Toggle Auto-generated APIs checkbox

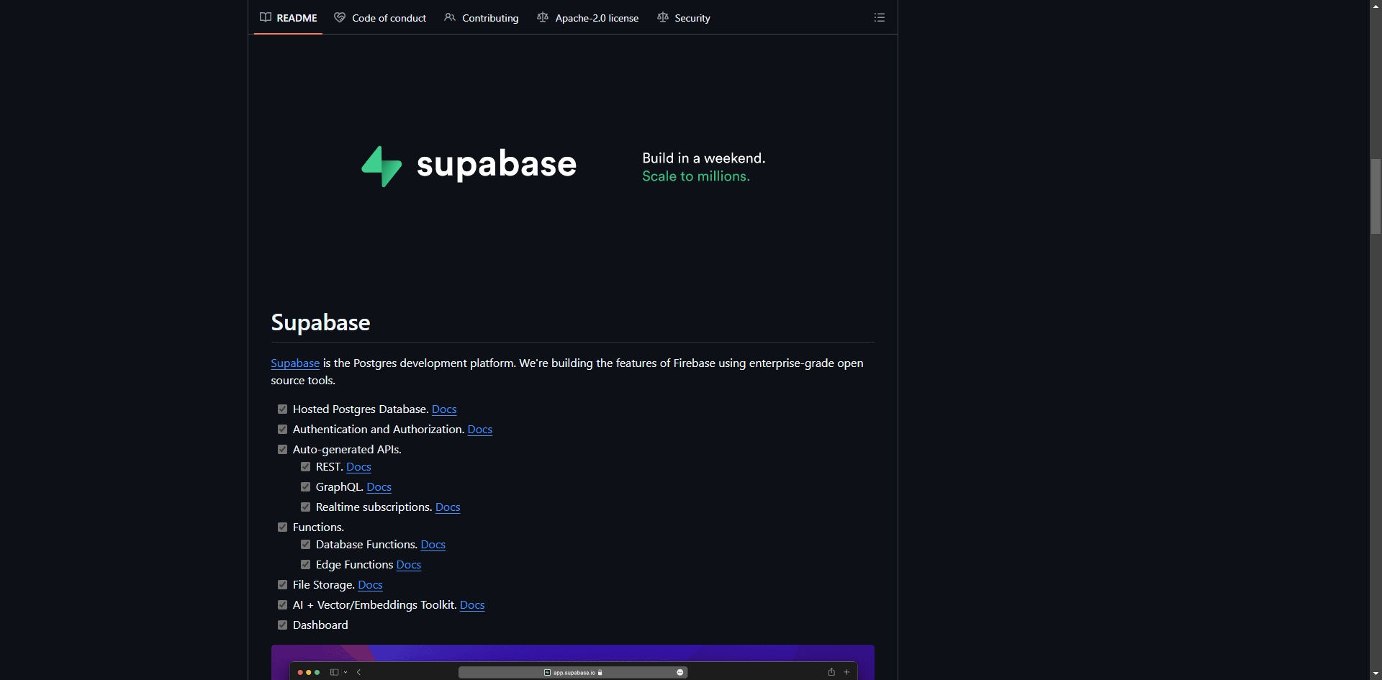[282, 449]
